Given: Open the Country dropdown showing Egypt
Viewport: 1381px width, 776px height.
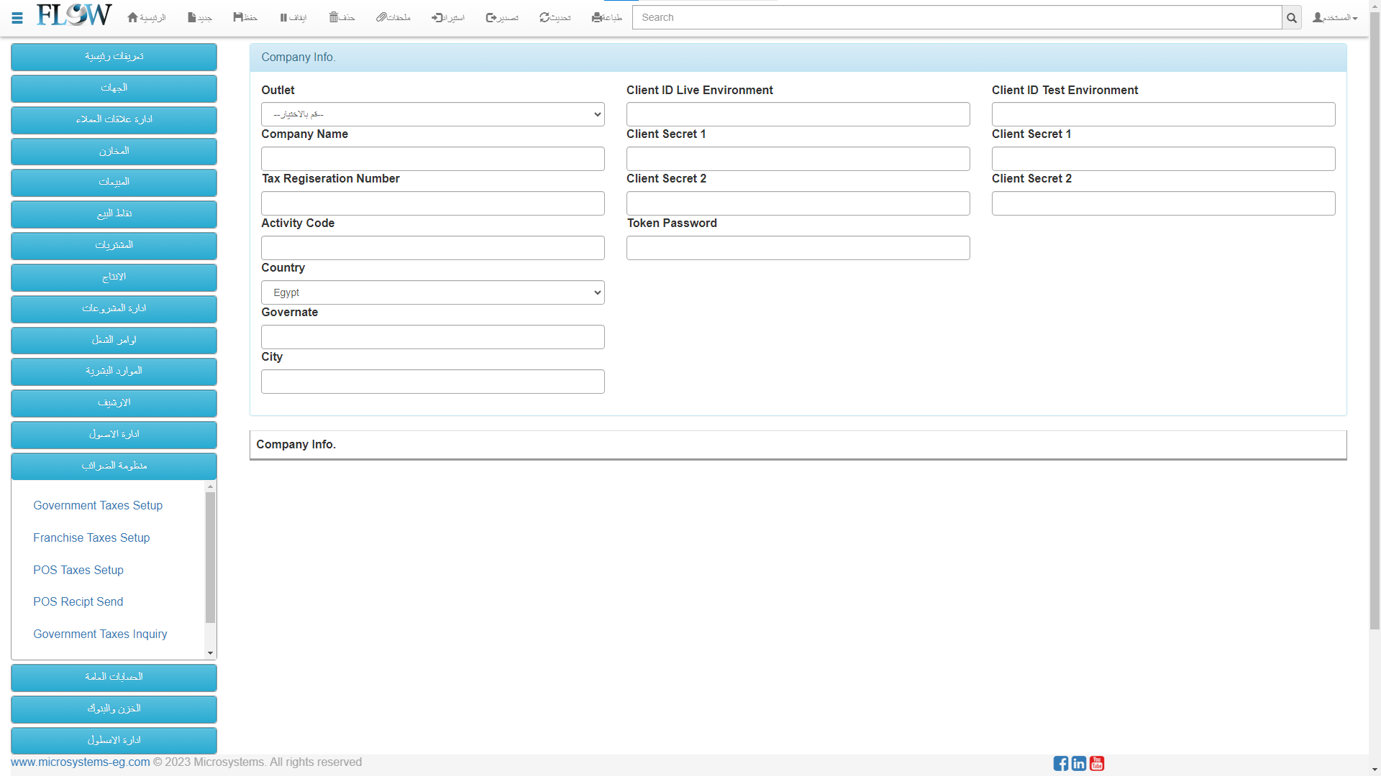Looking at the screenshot, I should 432,292.
